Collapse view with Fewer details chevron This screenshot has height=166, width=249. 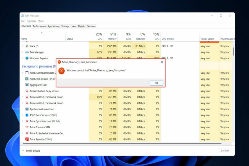click(x=23, y=151)
